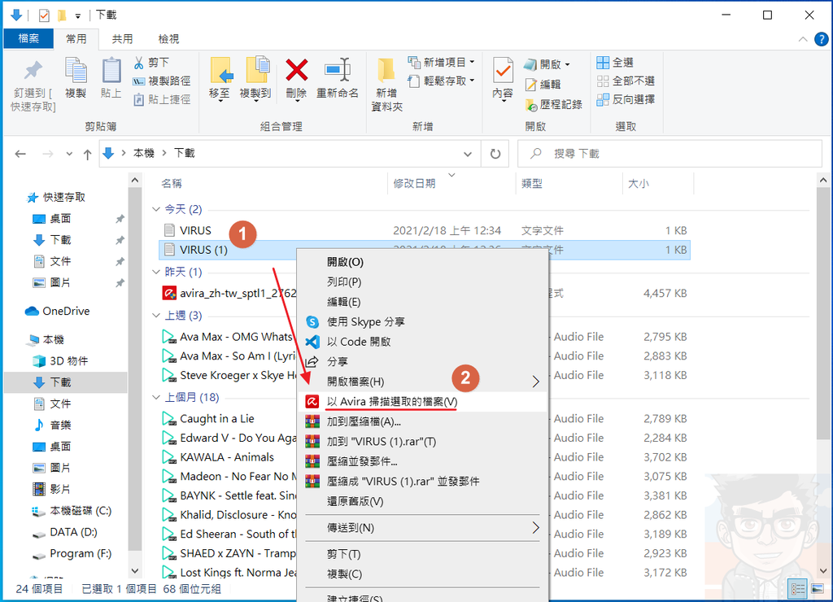Open 快速存取 in the navigation pane

tap(56, 197)
